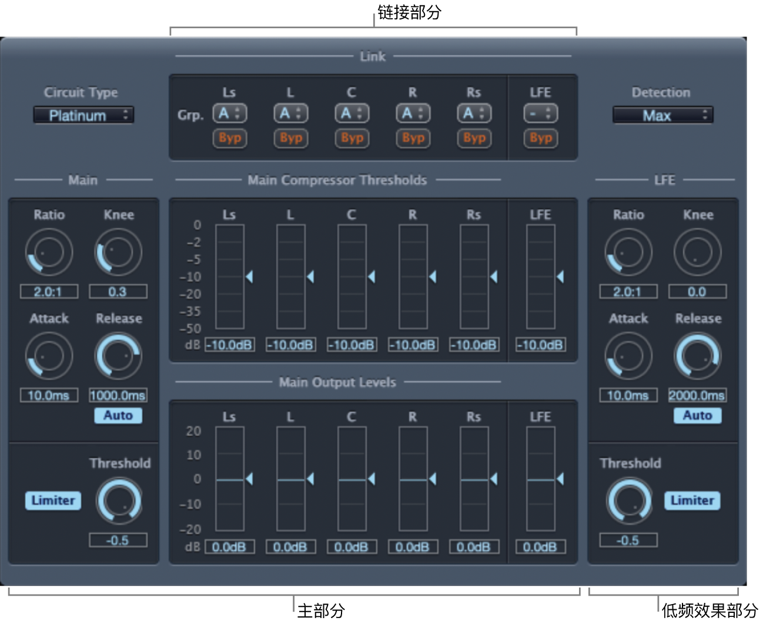Click the LFE Ratio knob
The image size is (763, 624).
click(628, 252)
